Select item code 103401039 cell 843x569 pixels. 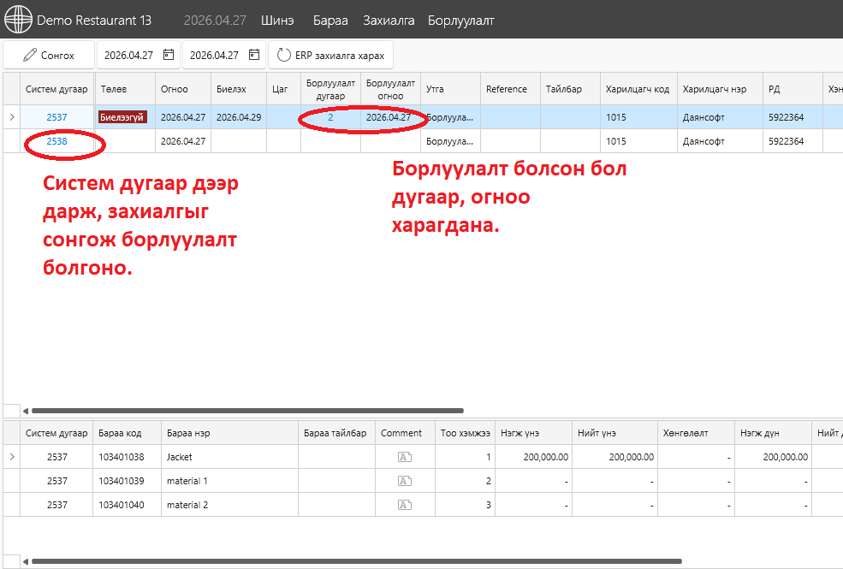pyautogui.click(x=127, y=481)
